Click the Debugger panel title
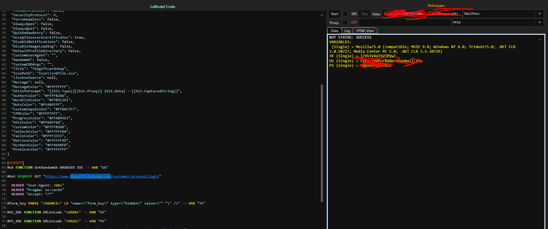Viewport: 548px width, 229px height. [436, 6]
